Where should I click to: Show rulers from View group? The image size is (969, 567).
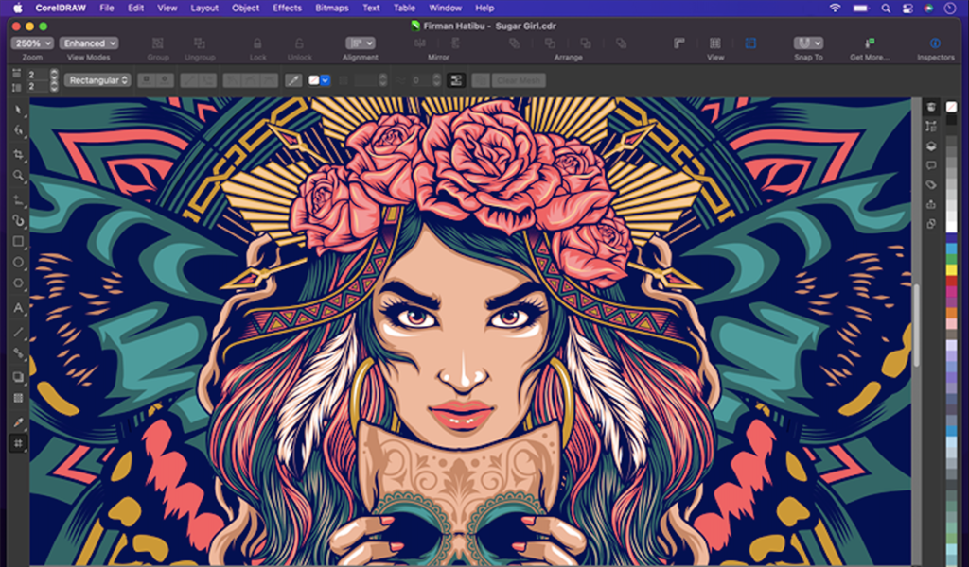tap(679, 43)
